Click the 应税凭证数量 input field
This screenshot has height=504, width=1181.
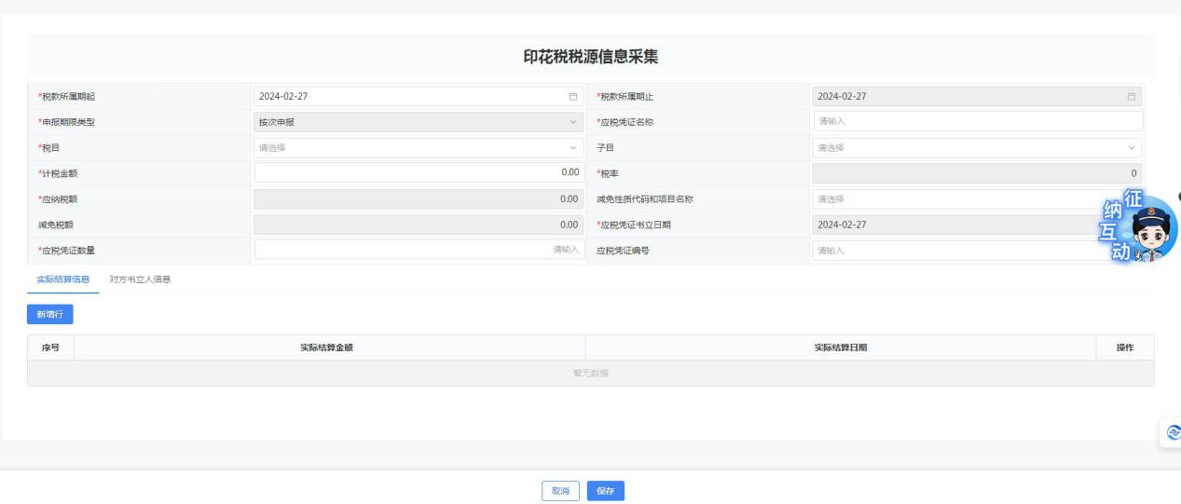pos(419,250)
